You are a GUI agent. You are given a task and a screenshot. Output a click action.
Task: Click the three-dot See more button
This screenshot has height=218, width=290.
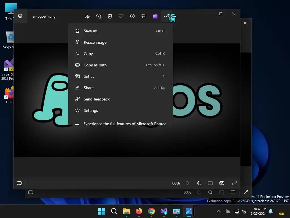coord(166,16)
